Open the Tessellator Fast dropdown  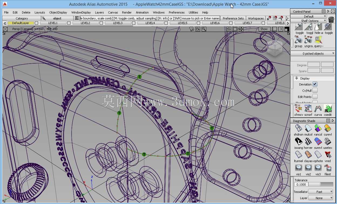click(321, 192)
